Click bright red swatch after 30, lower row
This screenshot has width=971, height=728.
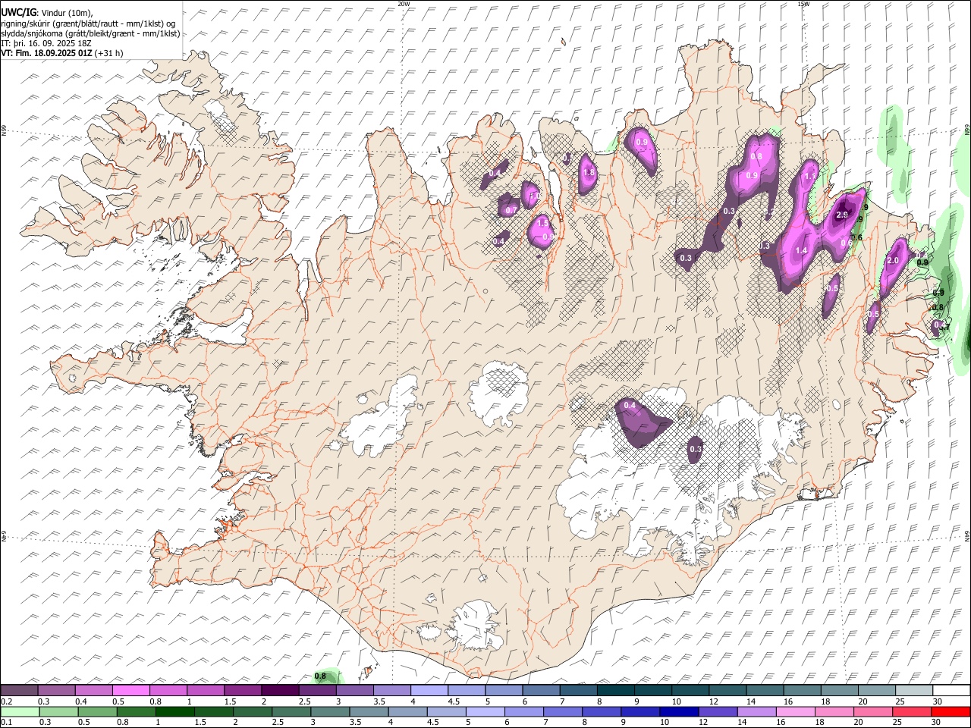click(951, 712)
